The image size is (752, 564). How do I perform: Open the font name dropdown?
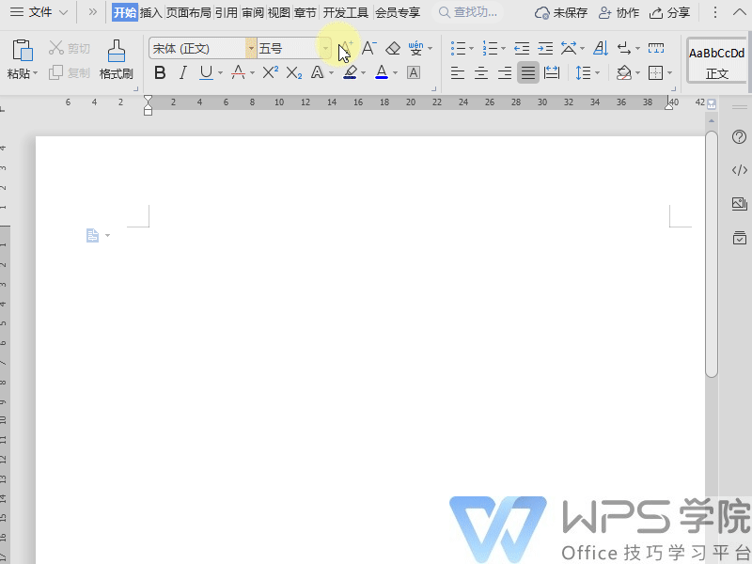coord(250,47)
